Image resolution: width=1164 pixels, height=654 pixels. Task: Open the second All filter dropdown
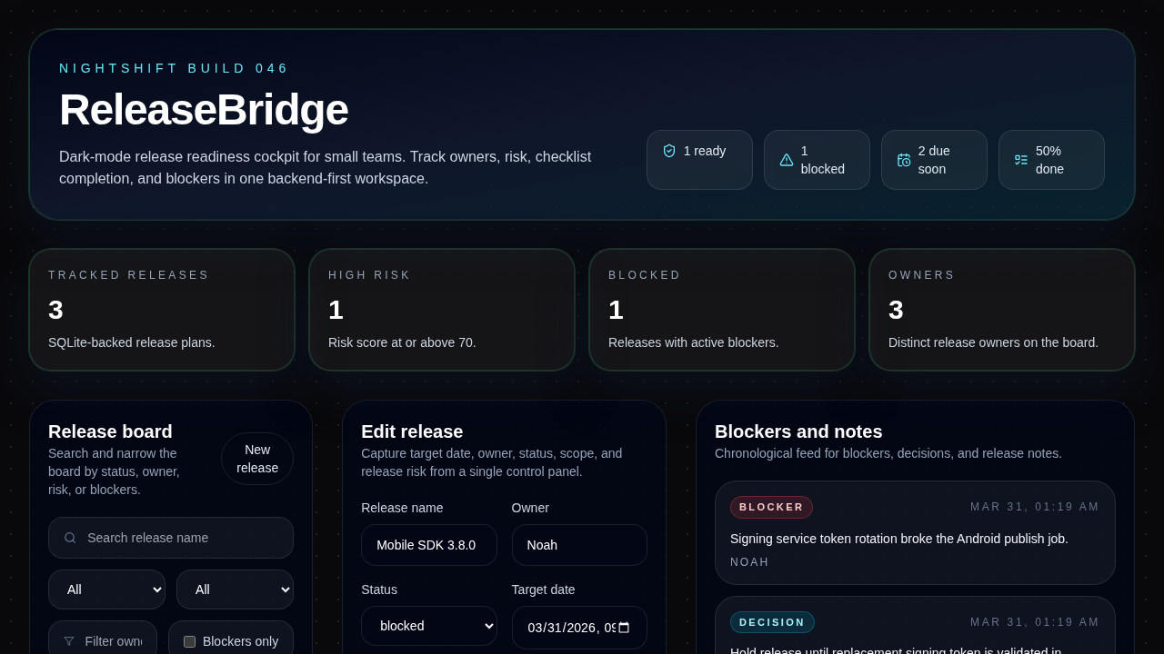(235, 590)
